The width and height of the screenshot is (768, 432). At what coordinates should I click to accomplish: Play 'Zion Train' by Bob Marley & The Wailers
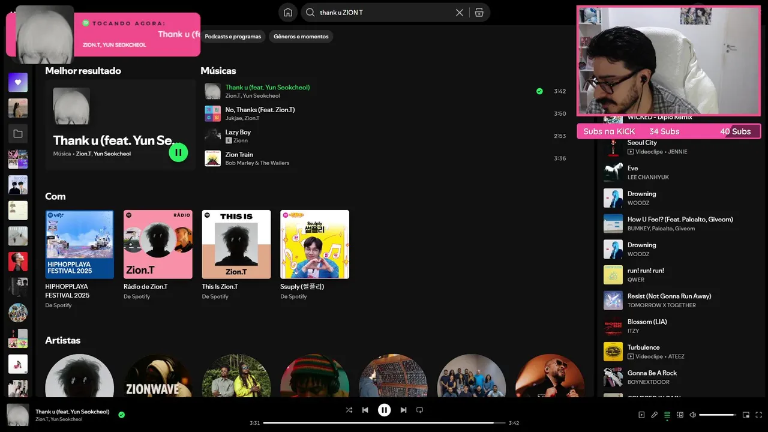(x=385, y=158)
